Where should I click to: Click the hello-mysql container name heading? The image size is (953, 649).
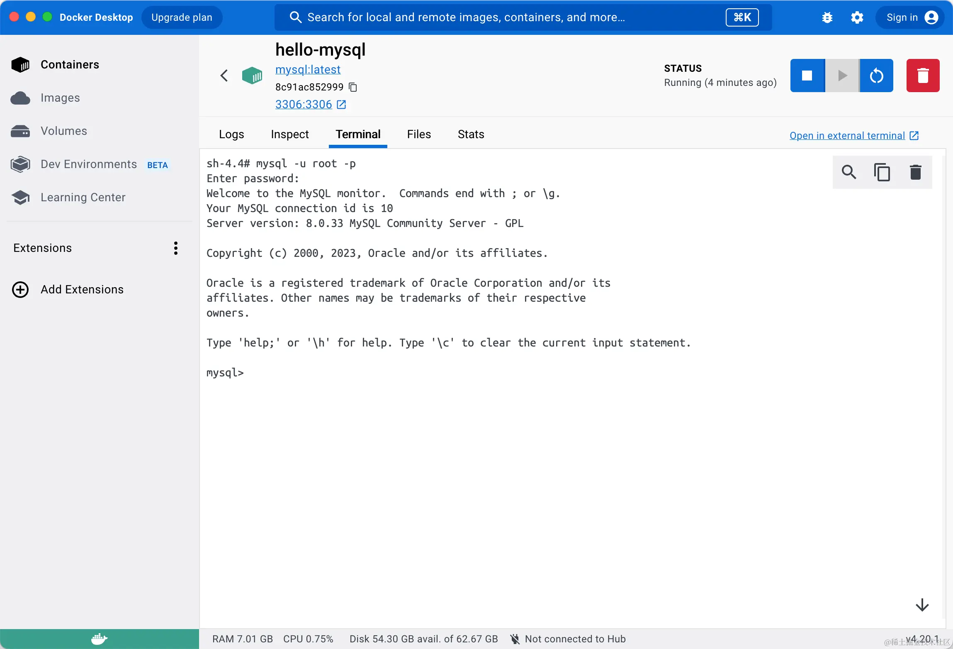click(320, 50)
